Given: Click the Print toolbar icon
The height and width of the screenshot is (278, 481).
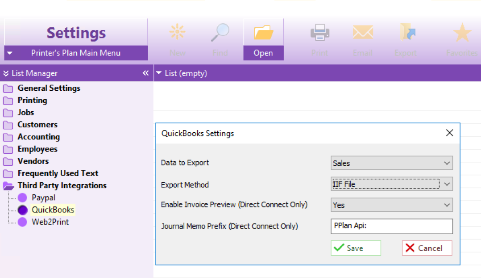Looking at the screenshot, I should 319,32.
